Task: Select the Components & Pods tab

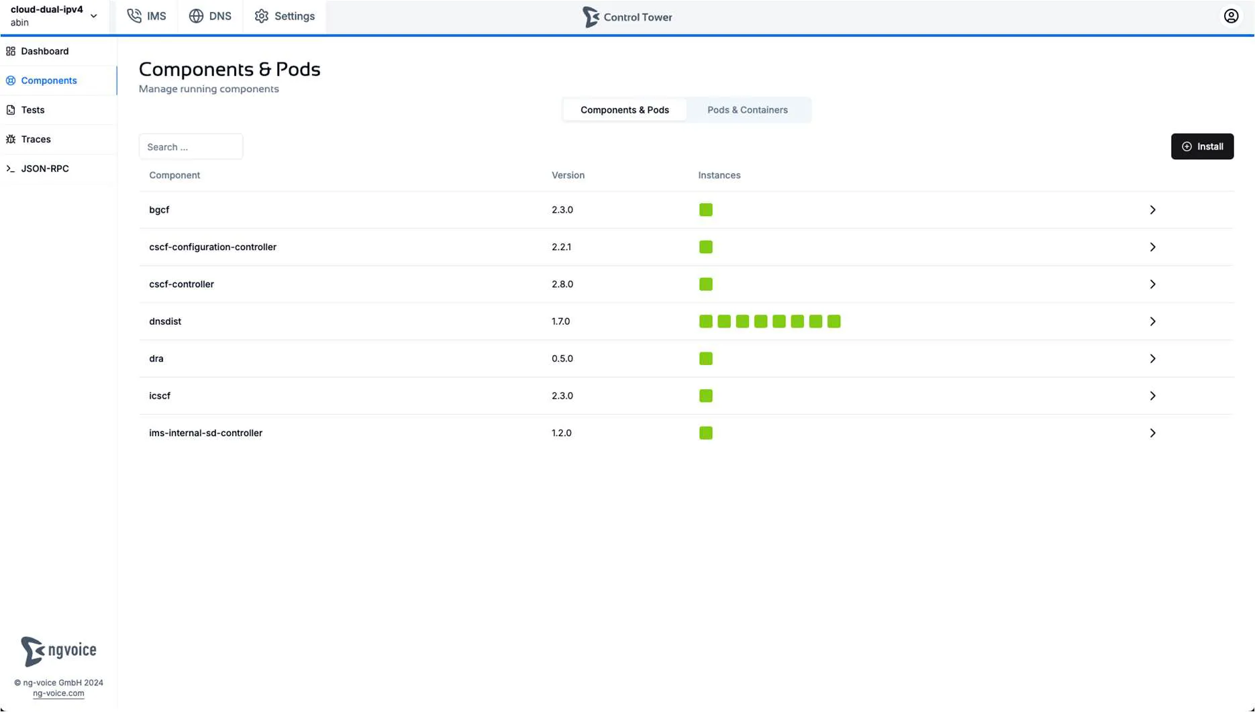Action: coord(624,110)
